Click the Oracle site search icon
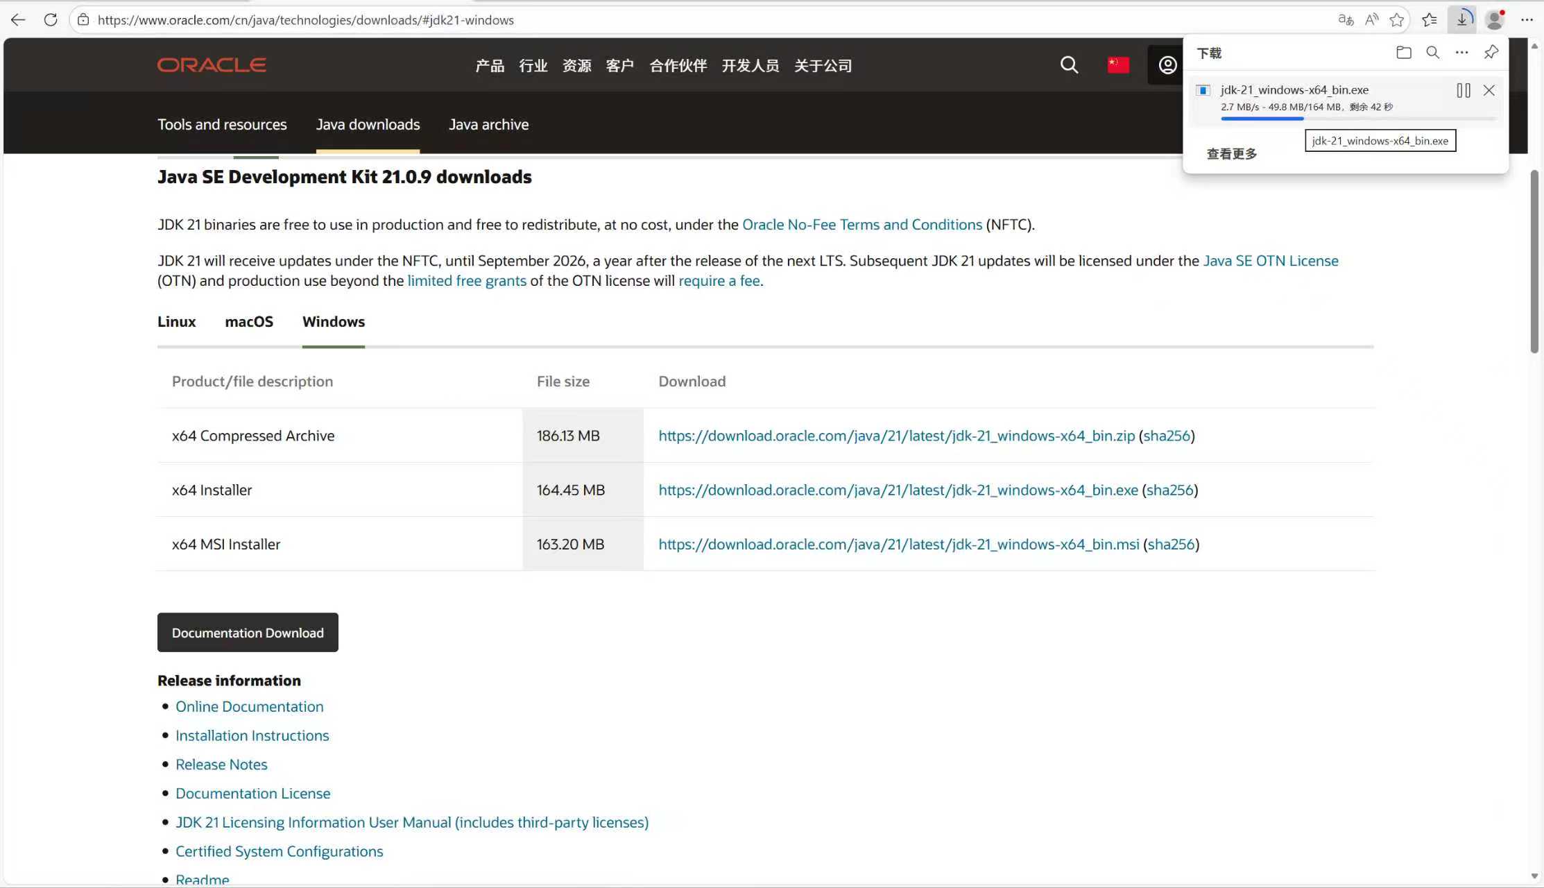The image size is (1544, 888). [x=1069, y=65]
